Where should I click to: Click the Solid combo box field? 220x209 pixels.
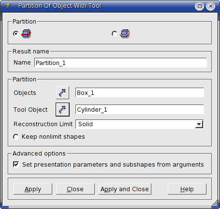140,124
